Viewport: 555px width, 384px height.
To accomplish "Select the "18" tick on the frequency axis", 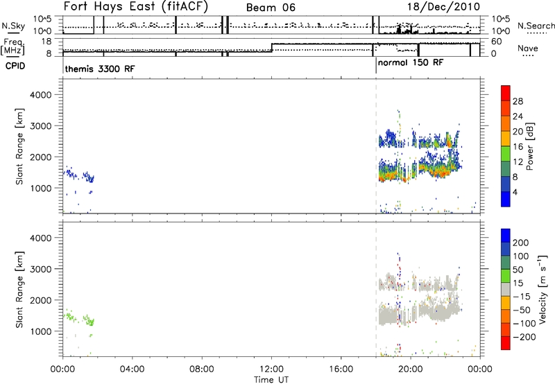I will [x=46, y=42].
